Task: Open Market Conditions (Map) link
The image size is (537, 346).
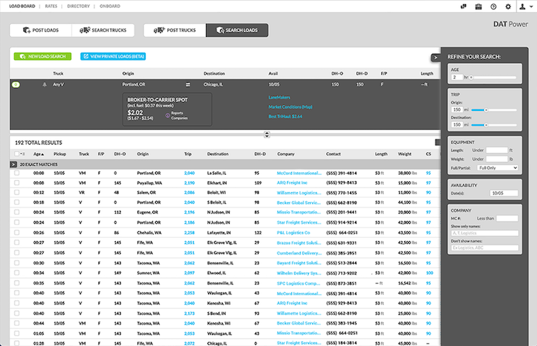Action: pos(290,107)
